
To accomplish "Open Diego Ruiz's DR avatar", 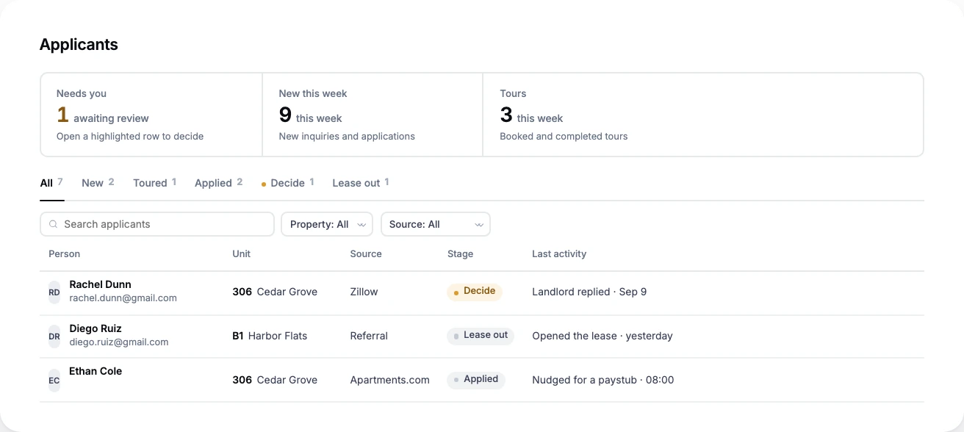I will [54, 336].
